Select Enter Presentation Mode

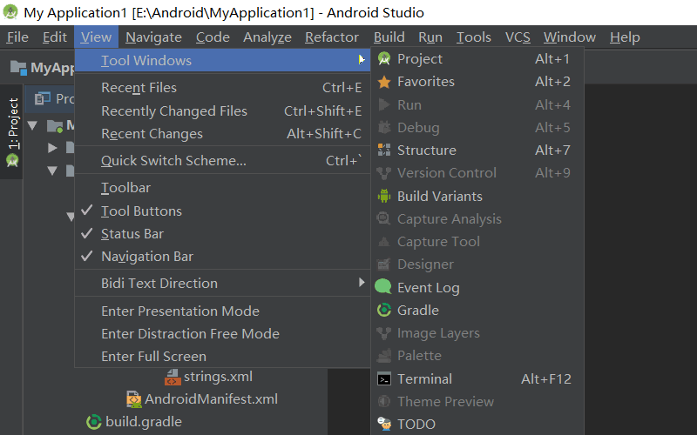coord(223,311)
